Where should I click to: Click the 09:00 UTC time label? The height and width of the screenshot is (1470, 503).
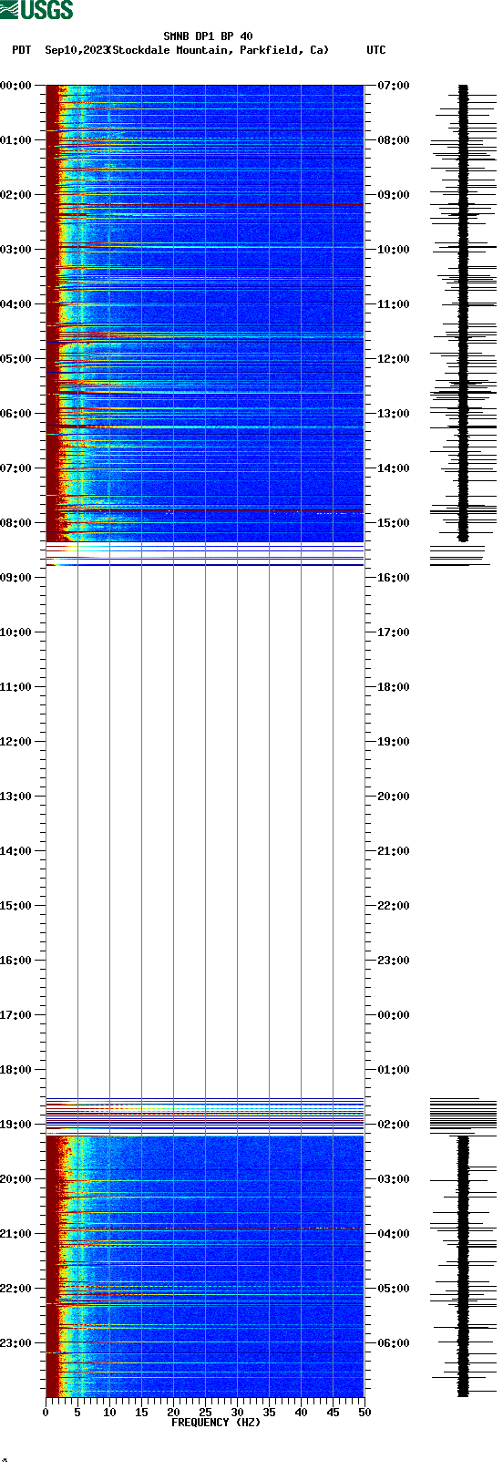(x=394, y=195)
